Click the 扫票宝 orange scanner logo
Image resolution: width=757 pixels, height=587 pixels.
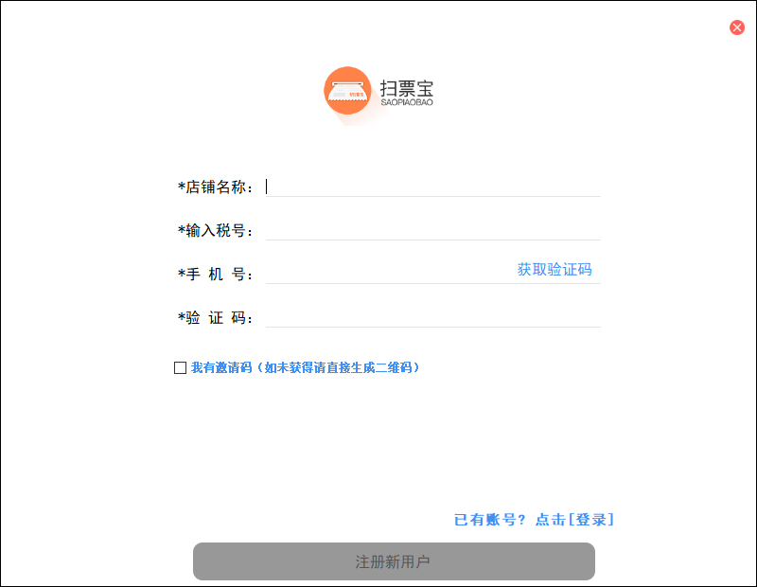(347, 90)
